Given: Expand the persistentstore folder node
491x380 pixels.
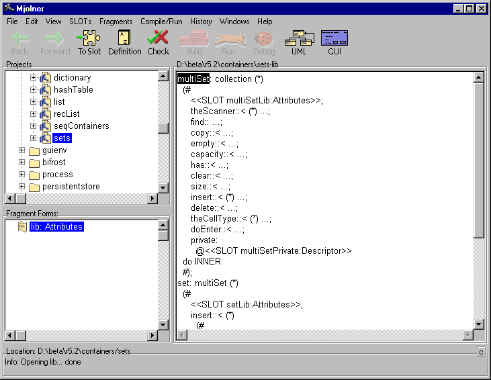Looking at the screenshot, I should pos(22,187).
